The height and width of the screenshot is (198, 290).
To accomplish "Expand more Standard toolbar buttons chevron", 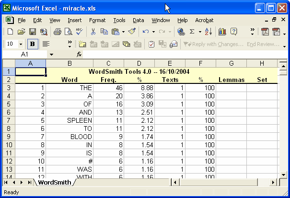I will click(x=252, y=32).
